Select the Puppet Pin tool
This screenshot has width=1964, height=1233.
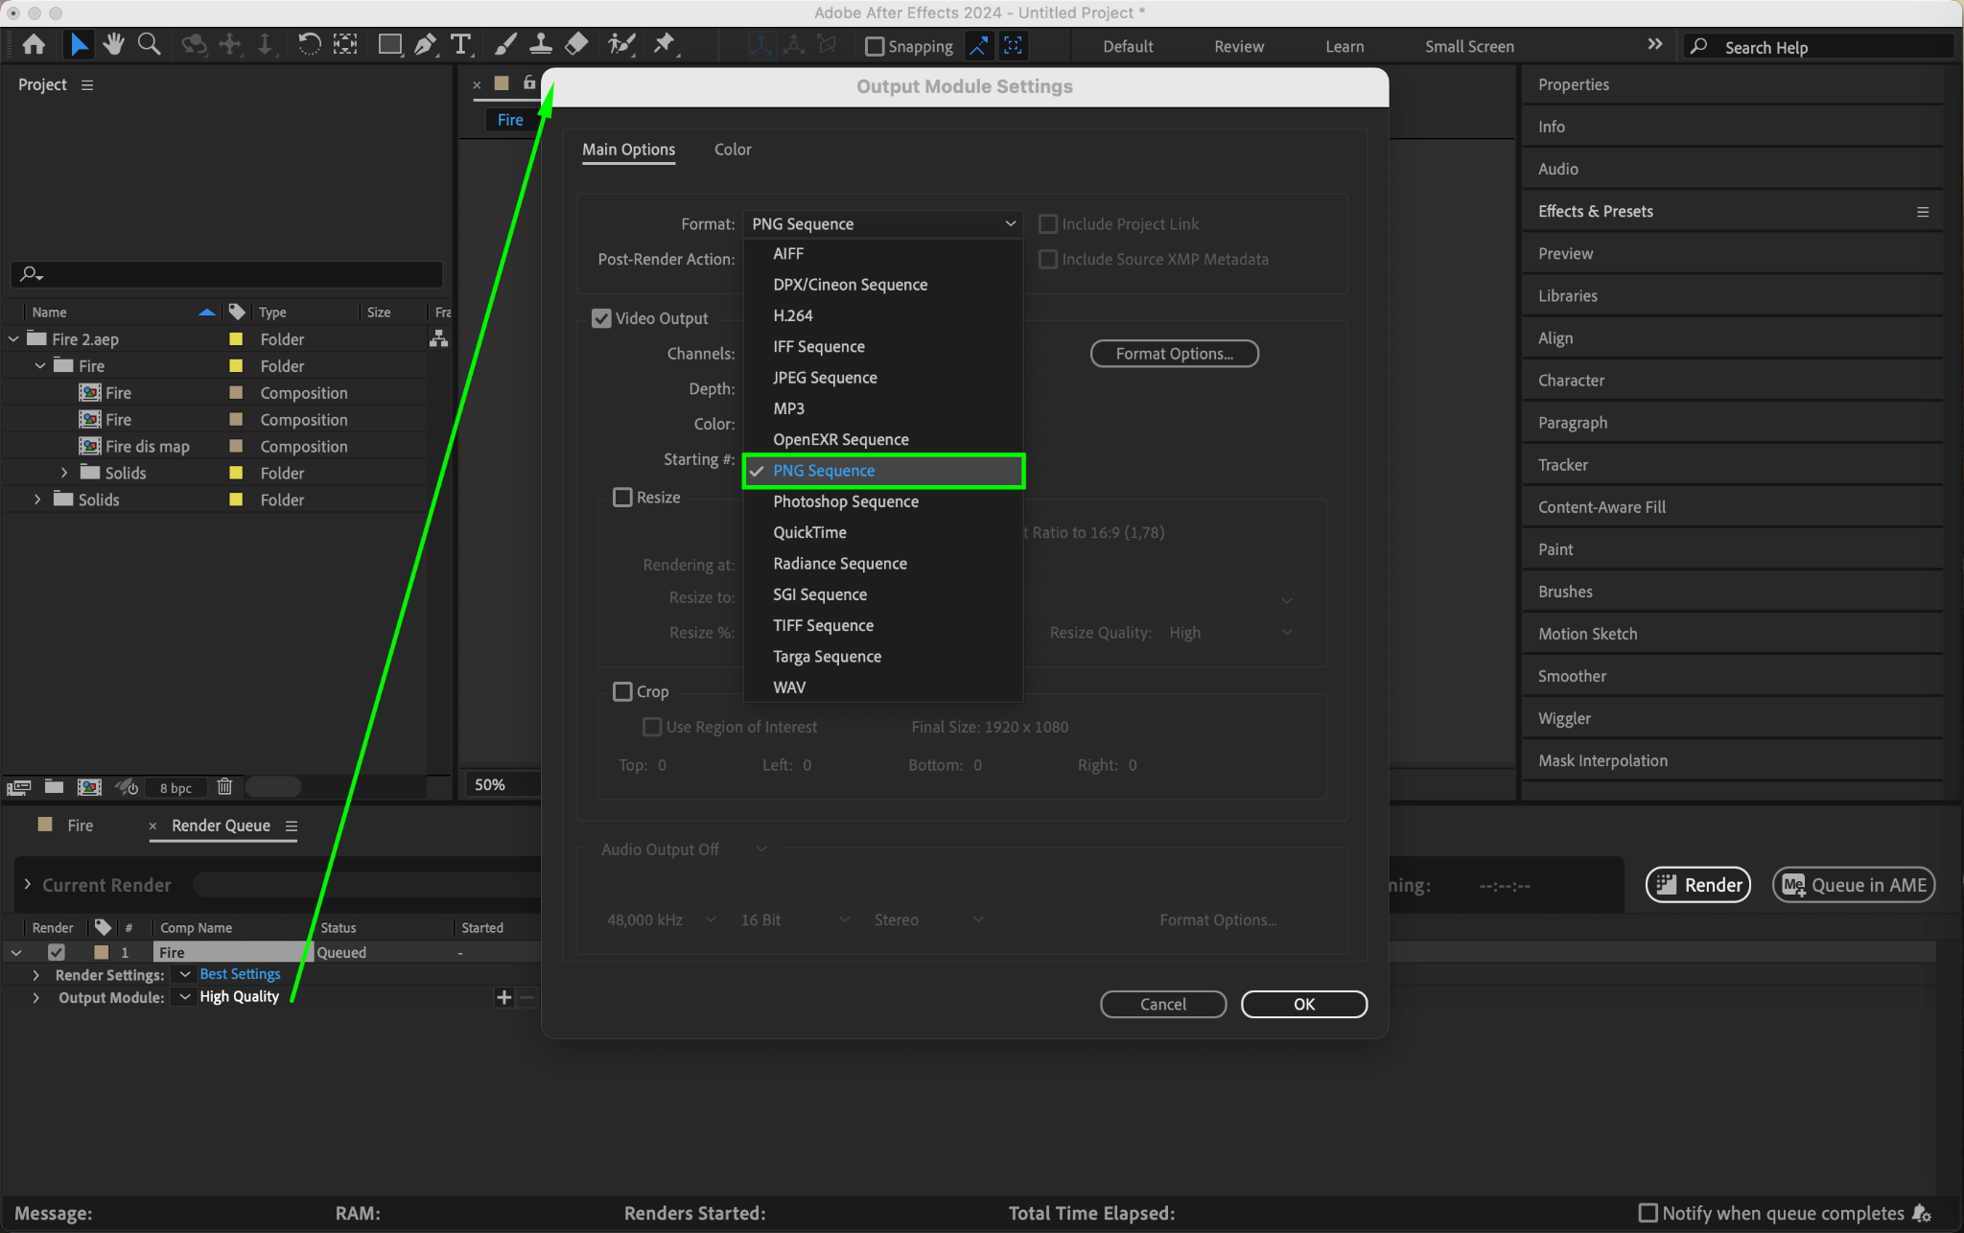click(664, 44)
